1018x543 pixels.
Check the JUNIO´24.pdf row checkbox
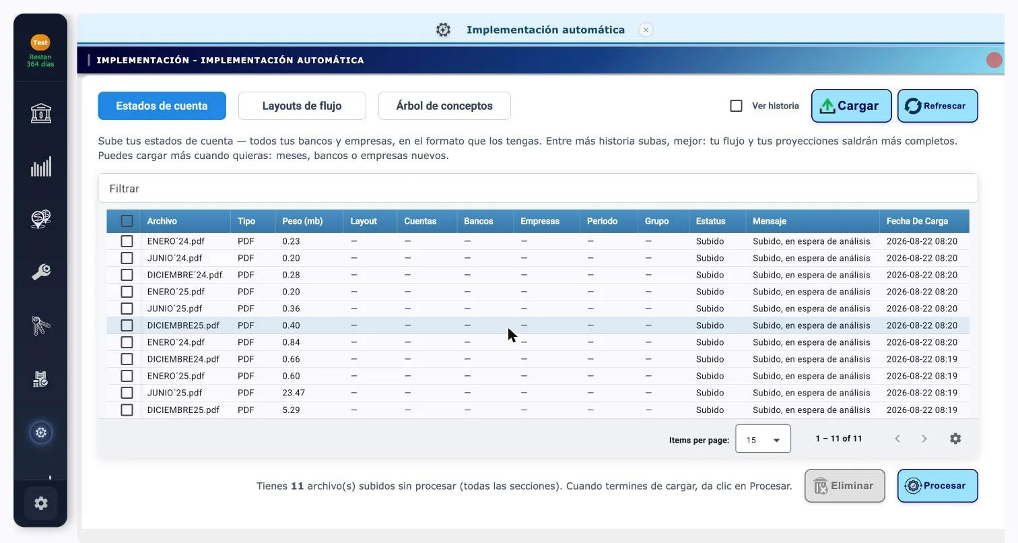(x=127, y=258)
